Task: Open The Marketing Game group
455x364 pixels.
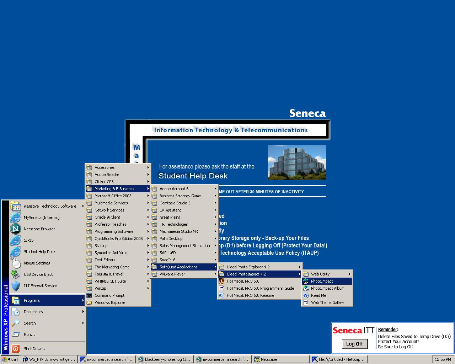Action: tap(118, 267)
